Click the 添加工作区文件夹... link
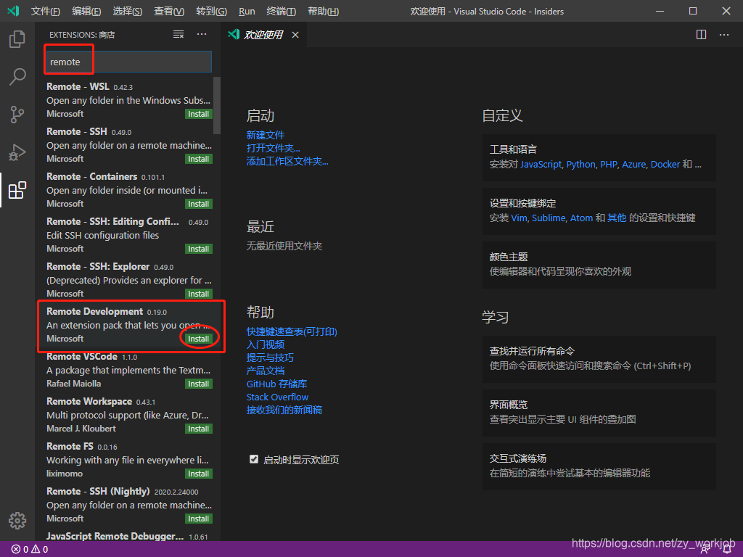Screen dimensions: 743x557 [287, 161]
